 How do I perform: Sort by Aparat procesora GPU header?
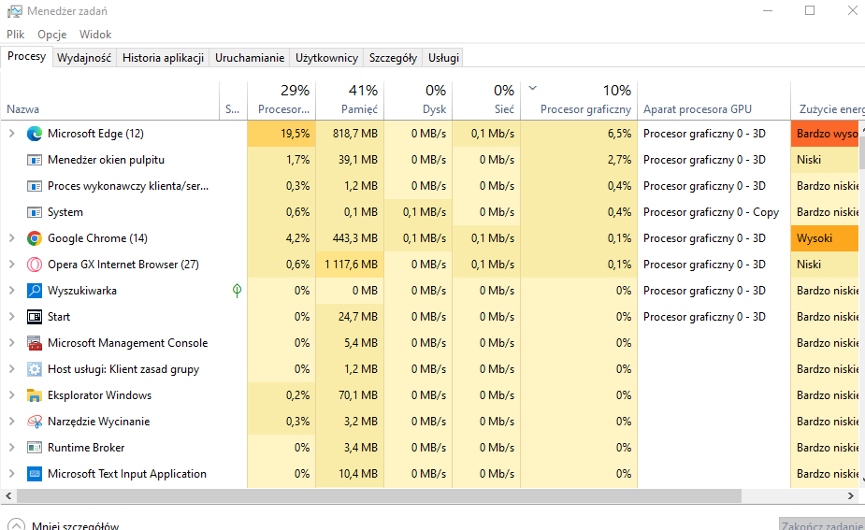click(714, 100)
